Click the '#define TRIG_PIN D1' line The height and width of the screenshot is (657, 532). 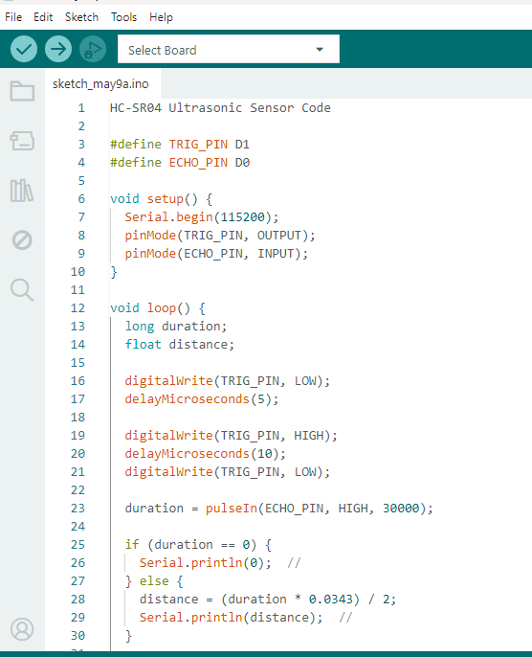180,145
